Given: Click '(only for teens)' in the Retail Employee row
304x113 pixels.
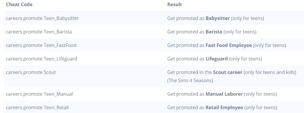Looking at the screenshot, I should (261, 108).
